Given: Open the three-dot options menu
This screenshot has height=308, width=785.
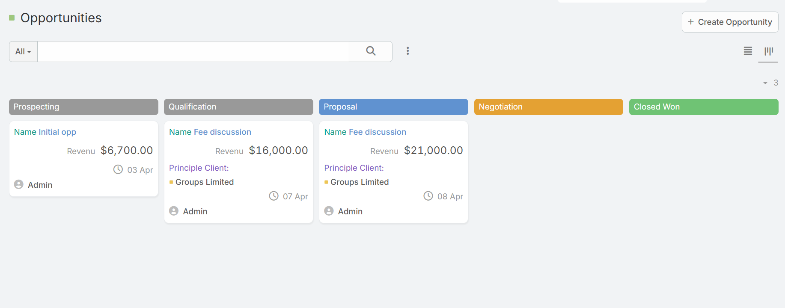Looking at the screenshot, I should (408, 51).
